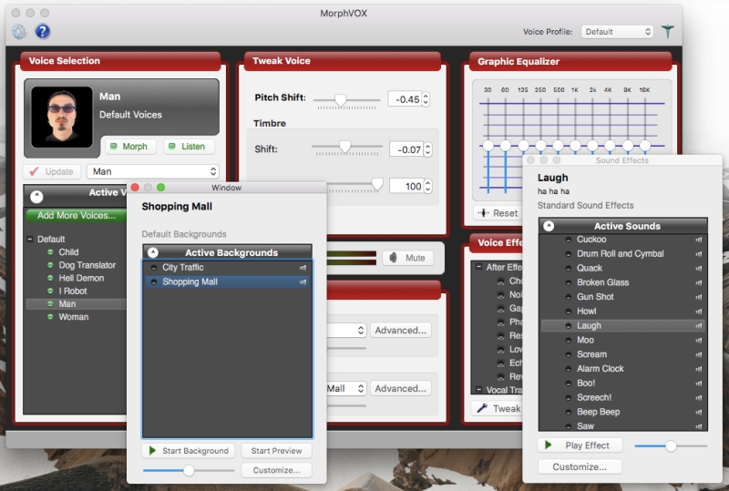Adjust the Pitch Shift slider
Image resolution: width=729 pixels, height=491 pixels.
point(340,100)
